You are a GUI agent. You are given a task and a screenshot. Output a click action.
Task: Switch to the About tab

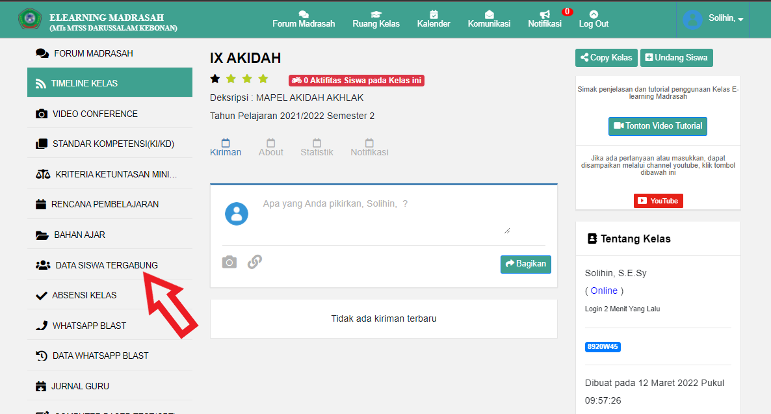(271, 148)
